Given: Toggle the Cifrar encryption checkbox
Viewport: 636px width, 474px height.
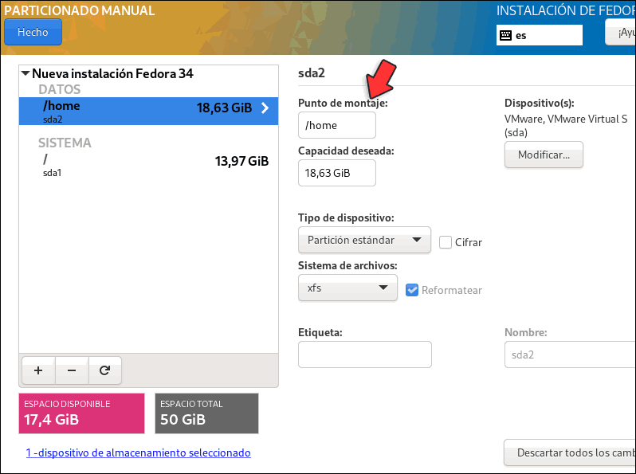Looking at the screenshot, I should click(446, 242).
